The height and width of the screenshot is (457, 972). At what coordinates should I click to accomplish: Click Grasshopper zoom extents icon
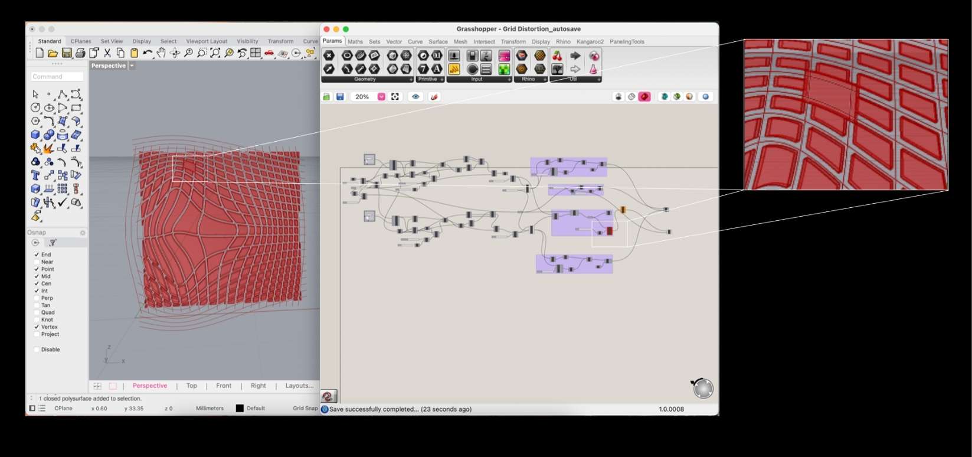pos(395,97)
